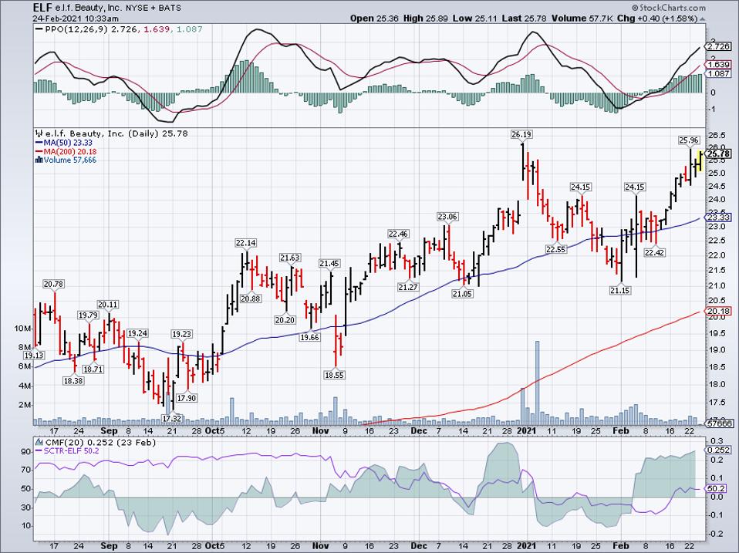The height and width of the screenshot is (553, 739).
Task: Click the 21.45 price label
Action: tap(329, 264)
